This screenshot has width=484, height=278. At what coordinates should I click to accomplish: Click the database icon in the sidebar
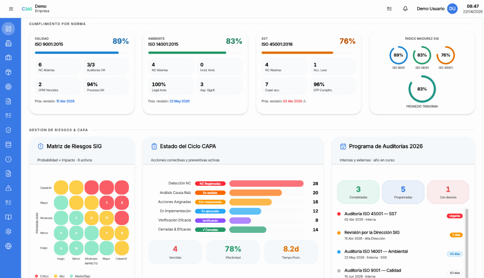pos(8,145)
